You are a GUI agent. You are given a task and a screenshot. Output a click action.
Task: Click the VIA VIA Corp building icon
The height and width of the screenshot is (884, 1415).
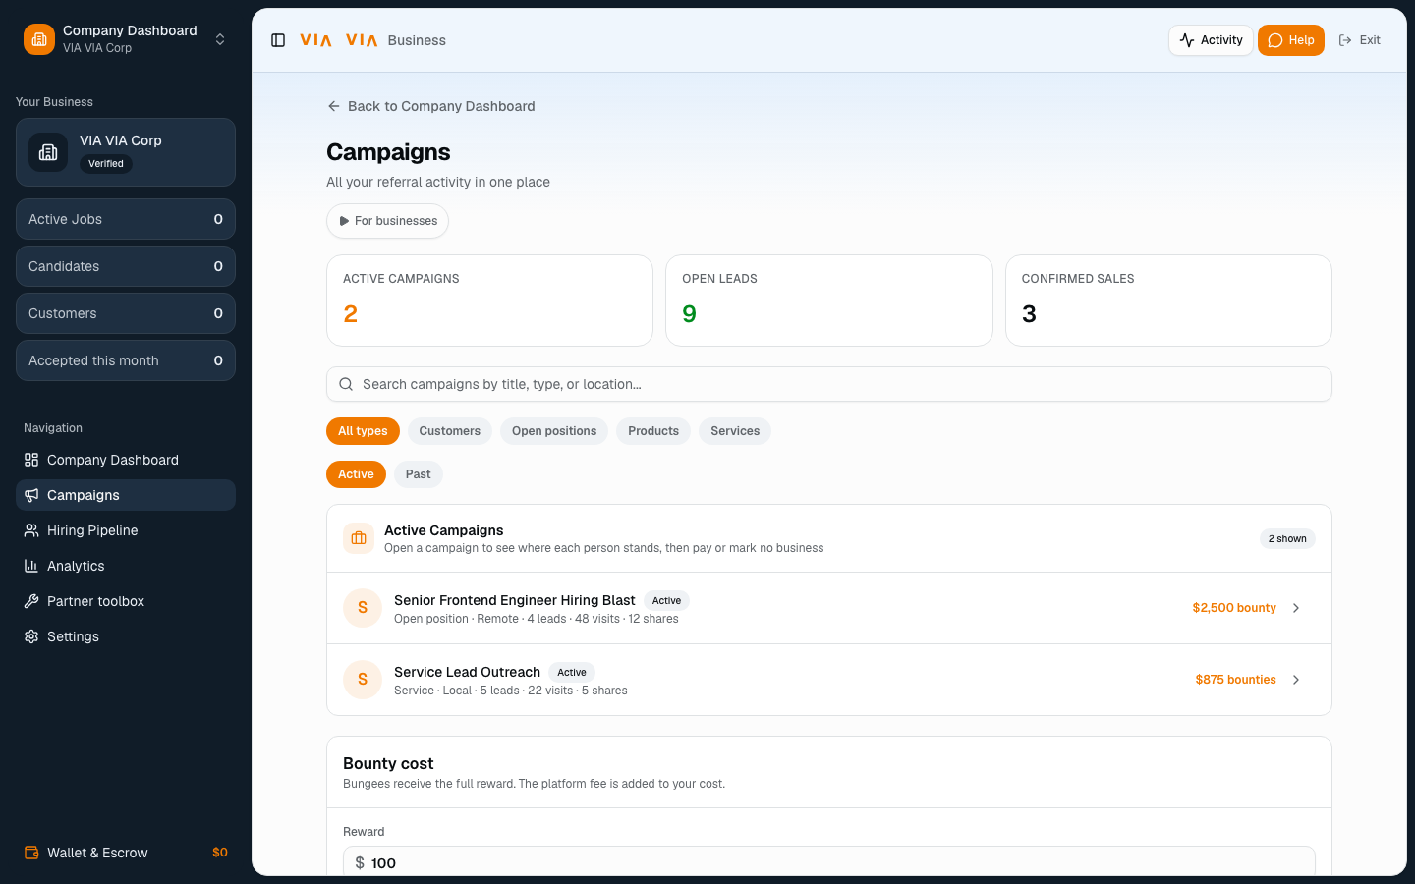(x=48, y=152)
